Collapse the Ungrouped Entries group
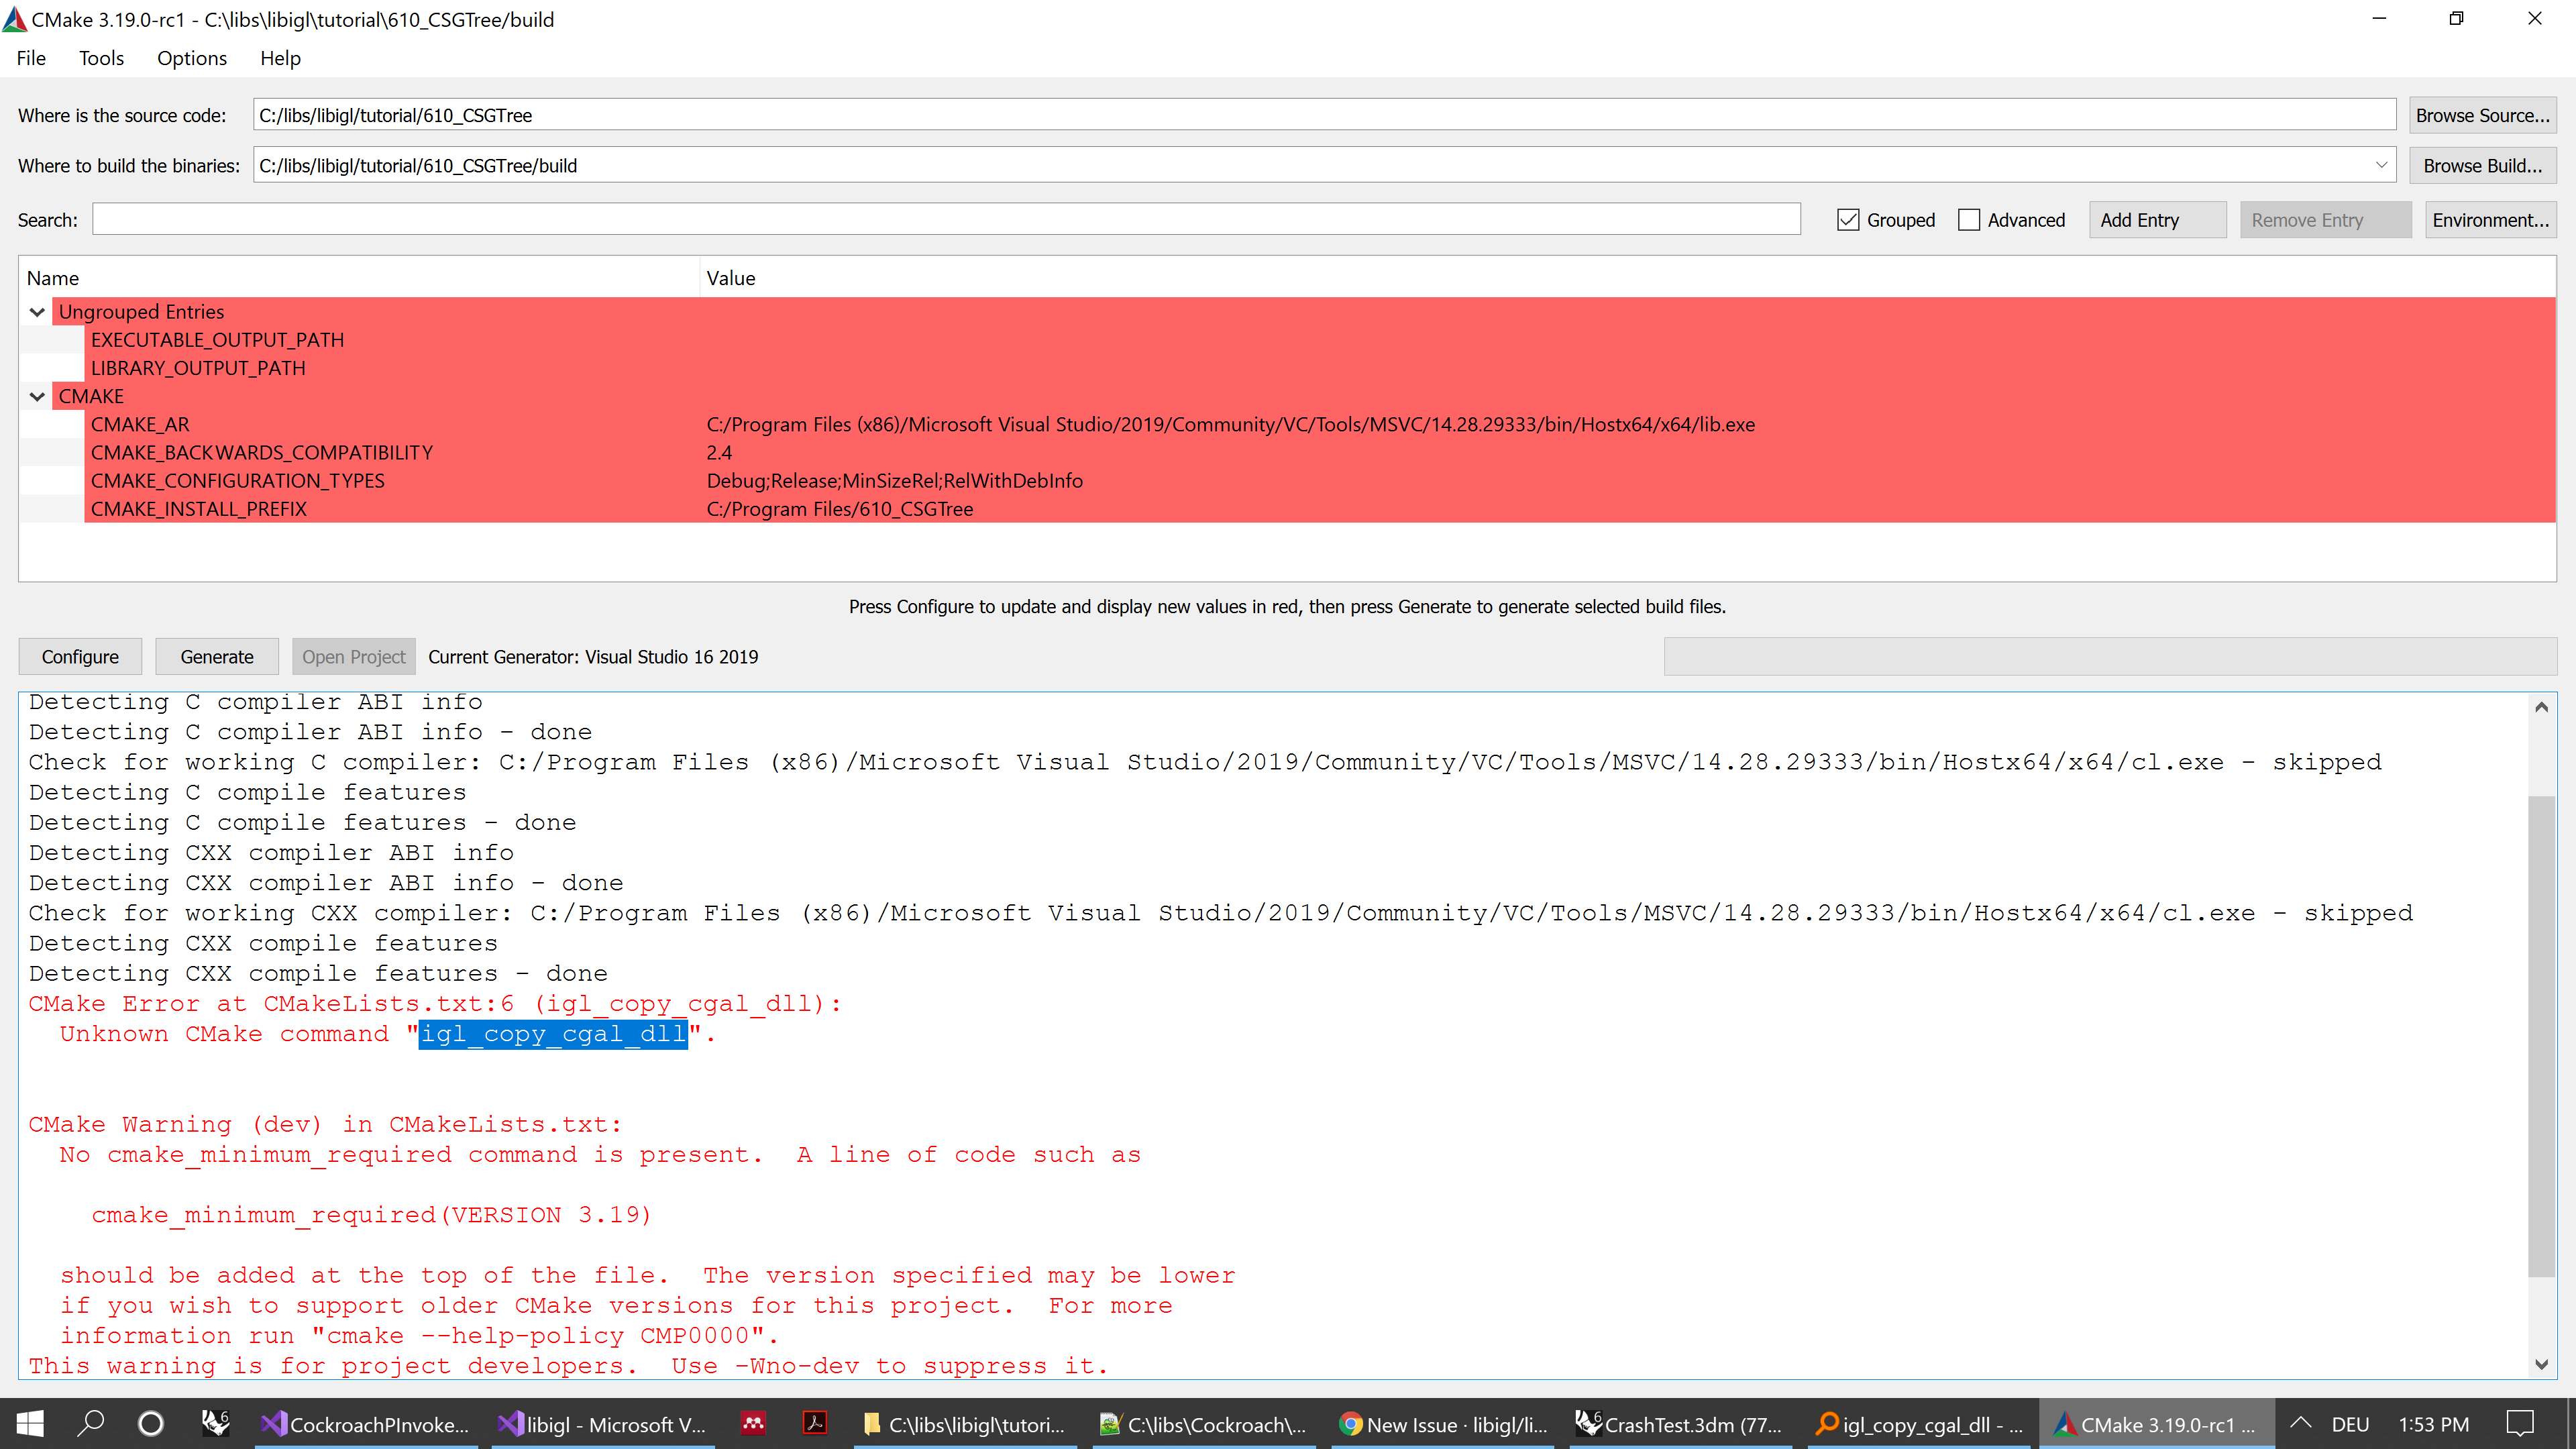This screenshot has width=2576, height=1449. coord(37,311)
